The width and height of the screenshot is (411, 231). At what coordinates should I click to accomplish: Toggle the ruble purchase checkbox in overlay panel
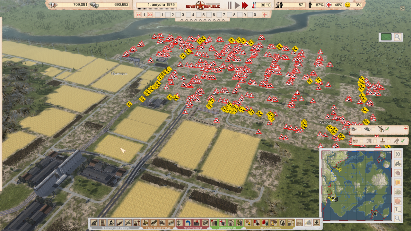click(x=360, y=129)
